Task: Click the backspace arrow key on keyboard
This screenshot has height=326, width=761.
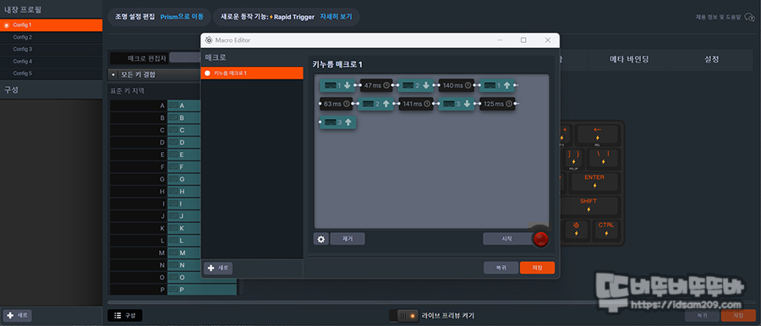Action: 598,134
